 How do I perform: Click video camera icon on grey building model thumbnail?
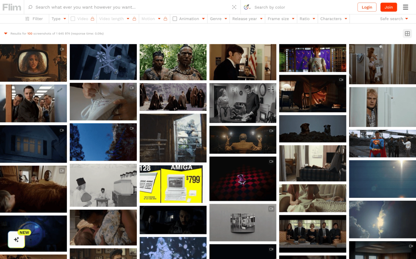[x=271, y=209]
